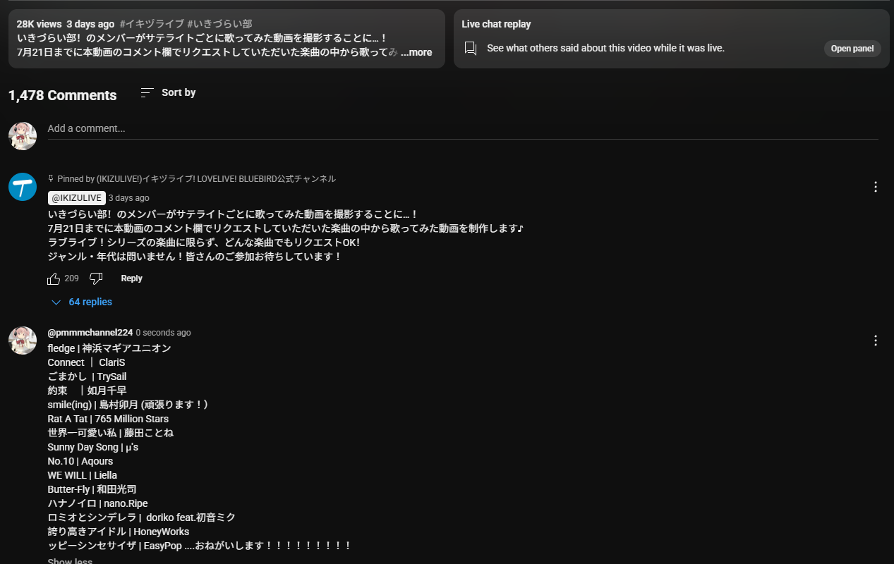The width and height of the screenshot is (894, 564).
Task: Collapse the comment with Show less
Action: [x=70, y=561]
